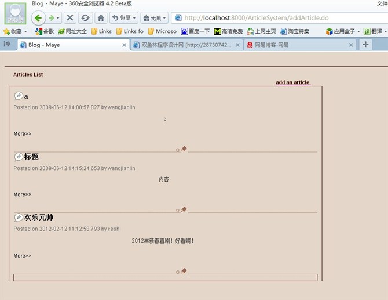Click the add an article link
This screenshot has width=388, height=300.
point(293,82)
